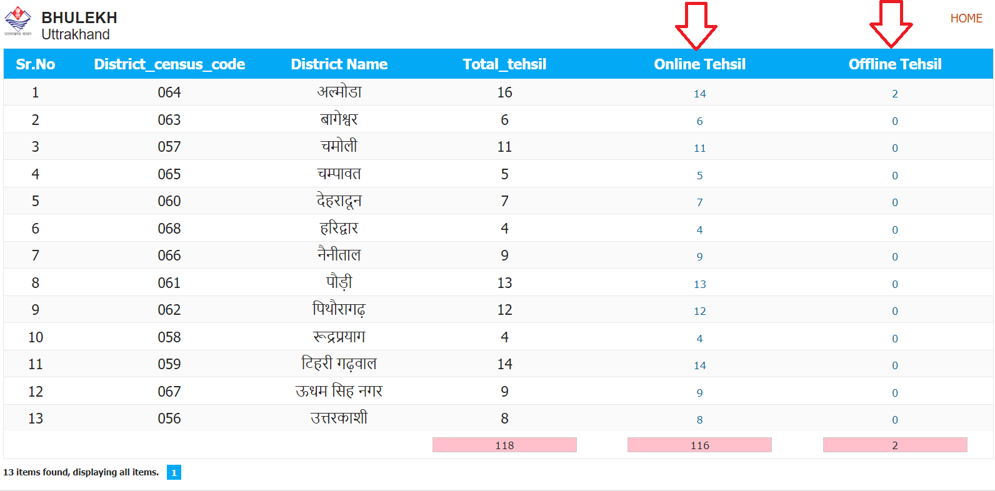995x491 pixels.
Task: Open the HOME link
Action: (x=966, y=19)
